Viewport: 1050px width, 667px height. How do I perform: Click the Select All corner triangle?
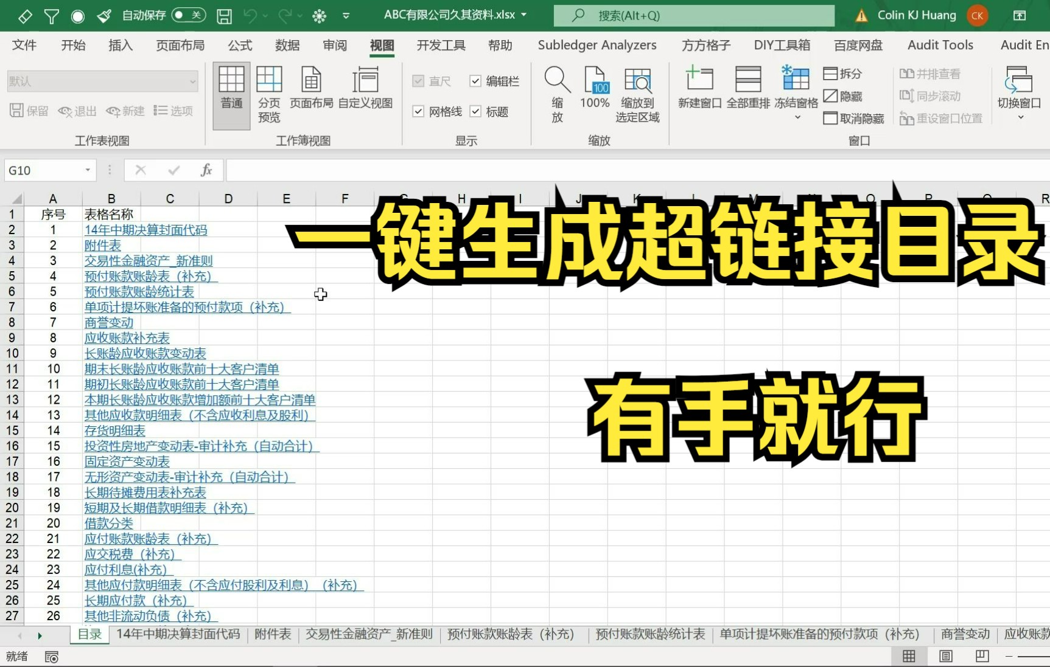click(x=17, y=199)
